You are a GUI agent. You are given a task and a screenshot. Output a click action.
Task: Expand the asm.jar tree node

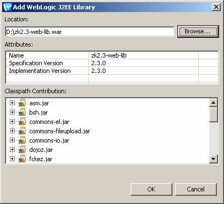[12, 103]
